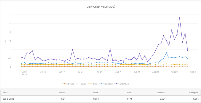Click the Champion value 0.955 cell
Image resolution: width=201 pixels, height=103 pixels.
(195, 99)
